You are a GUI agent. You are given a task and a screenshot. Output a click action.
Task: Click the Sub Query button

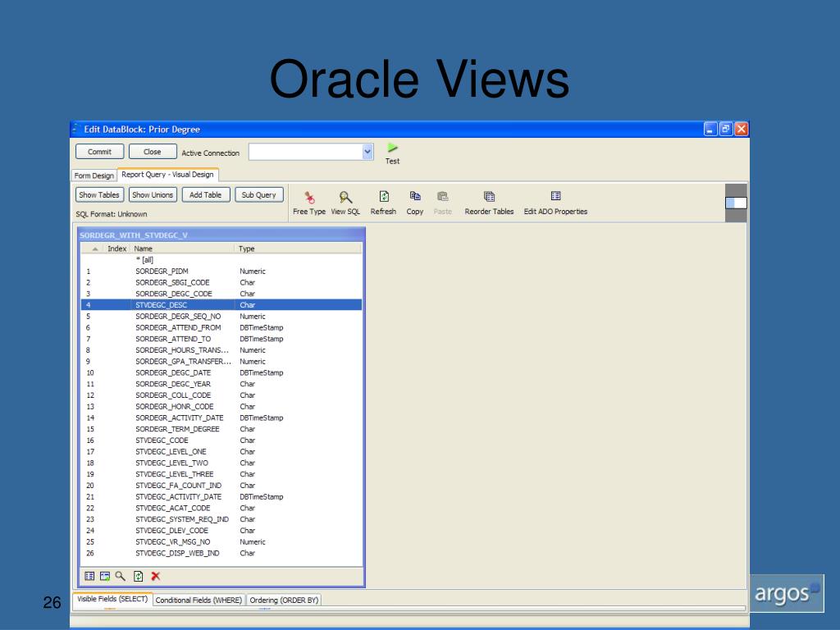(258, 195)
